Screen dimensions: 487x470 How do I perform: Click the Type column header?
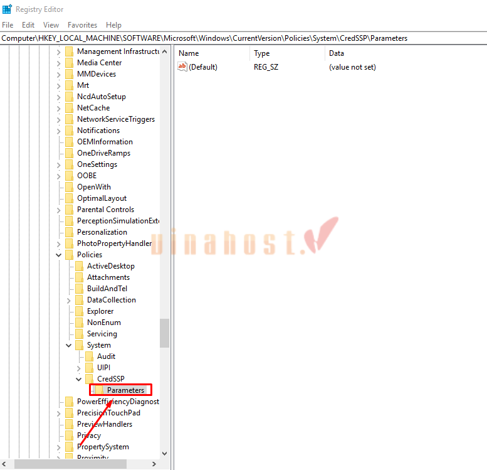(x=262, y=53)
